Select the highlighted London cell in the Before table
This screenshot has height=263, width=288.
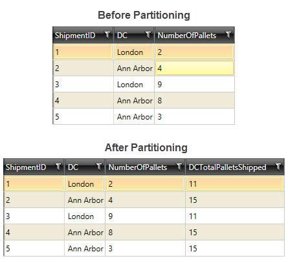134,52
